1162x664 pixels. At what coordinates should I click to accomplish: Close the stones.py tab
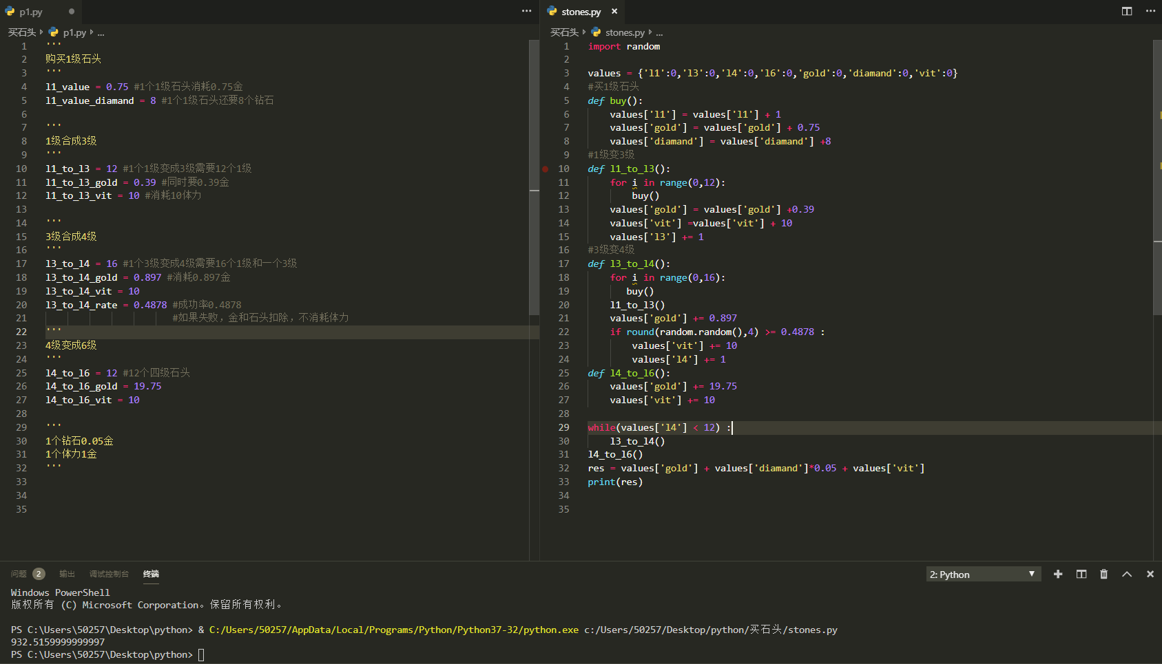click(614, 12)
